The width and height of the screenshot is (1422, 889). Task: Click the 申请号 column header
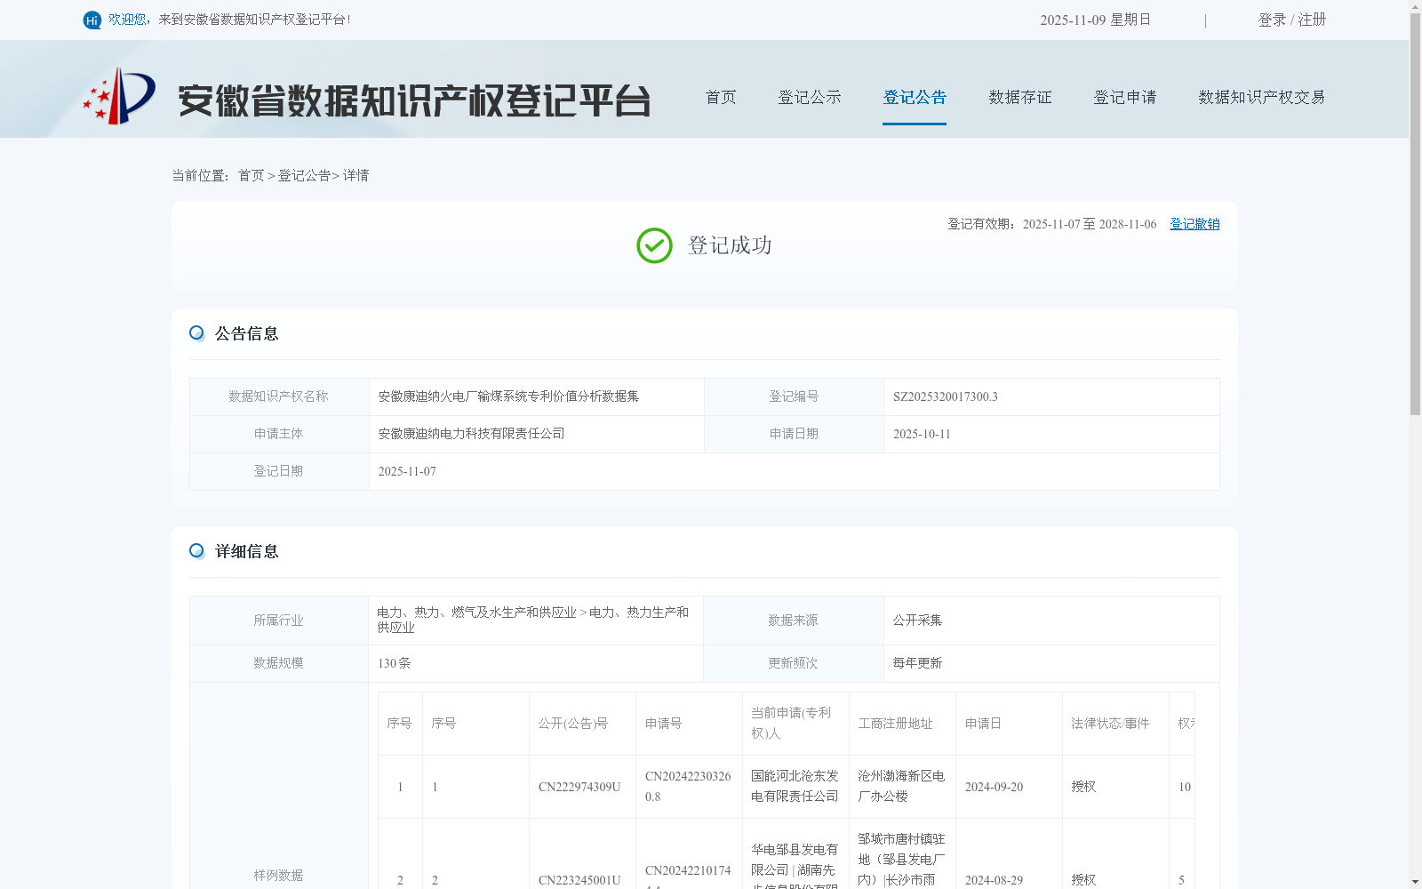tap(663, 724)
